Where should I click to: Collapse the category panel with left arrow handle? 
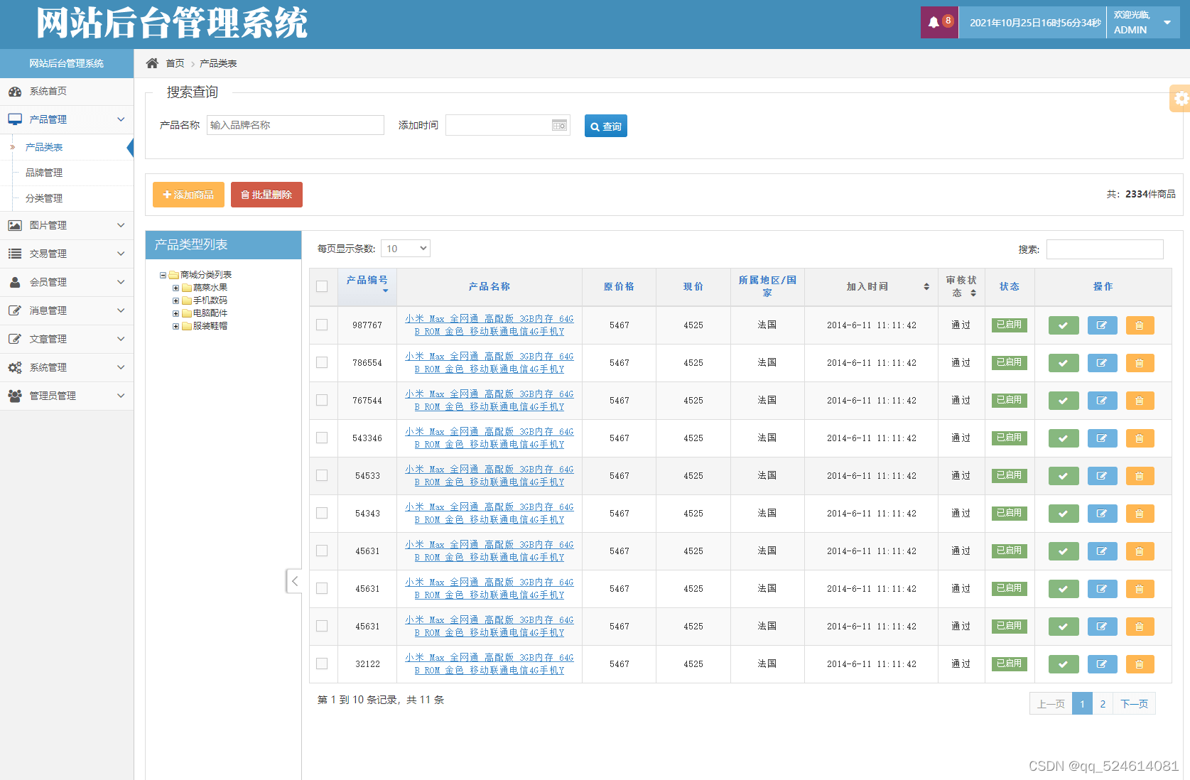[x=294, y=581]
